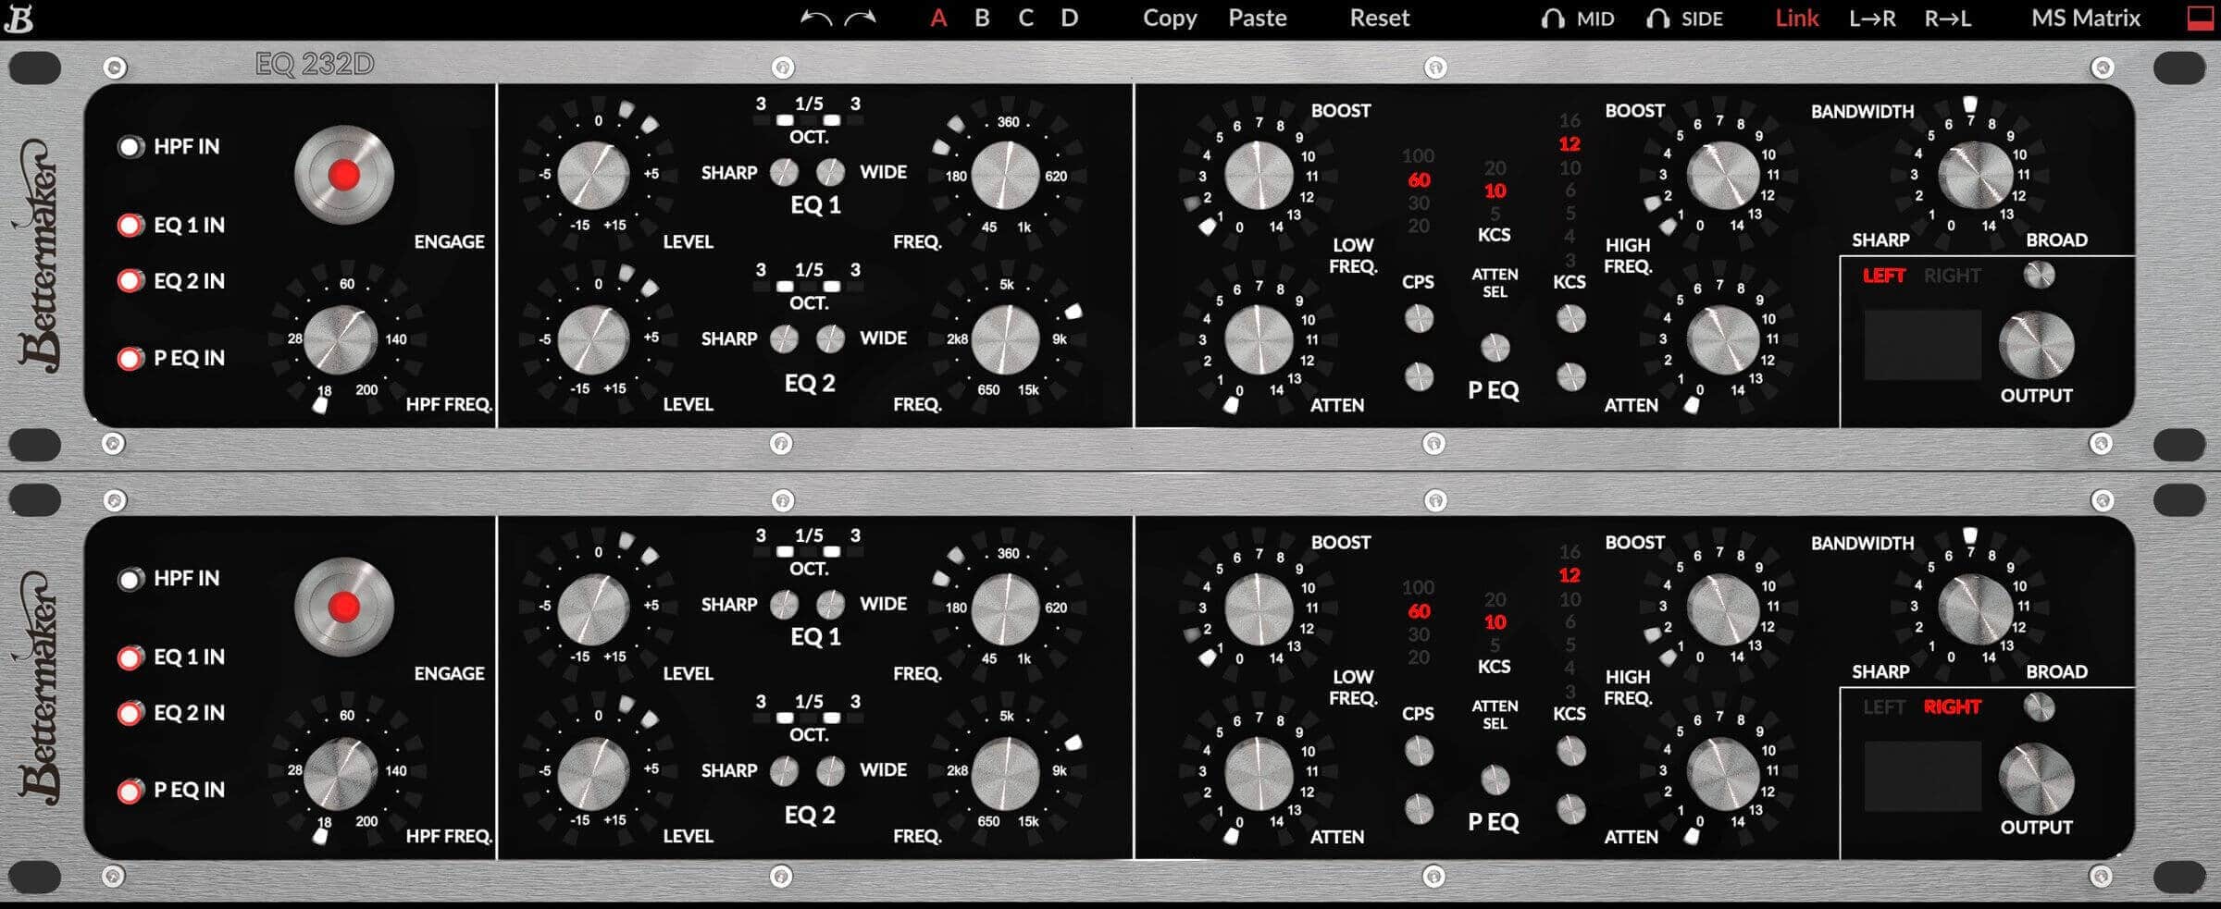
Task: Click top unit EQ 1 LEVEL knob
Action: click(x=593, y=176)
